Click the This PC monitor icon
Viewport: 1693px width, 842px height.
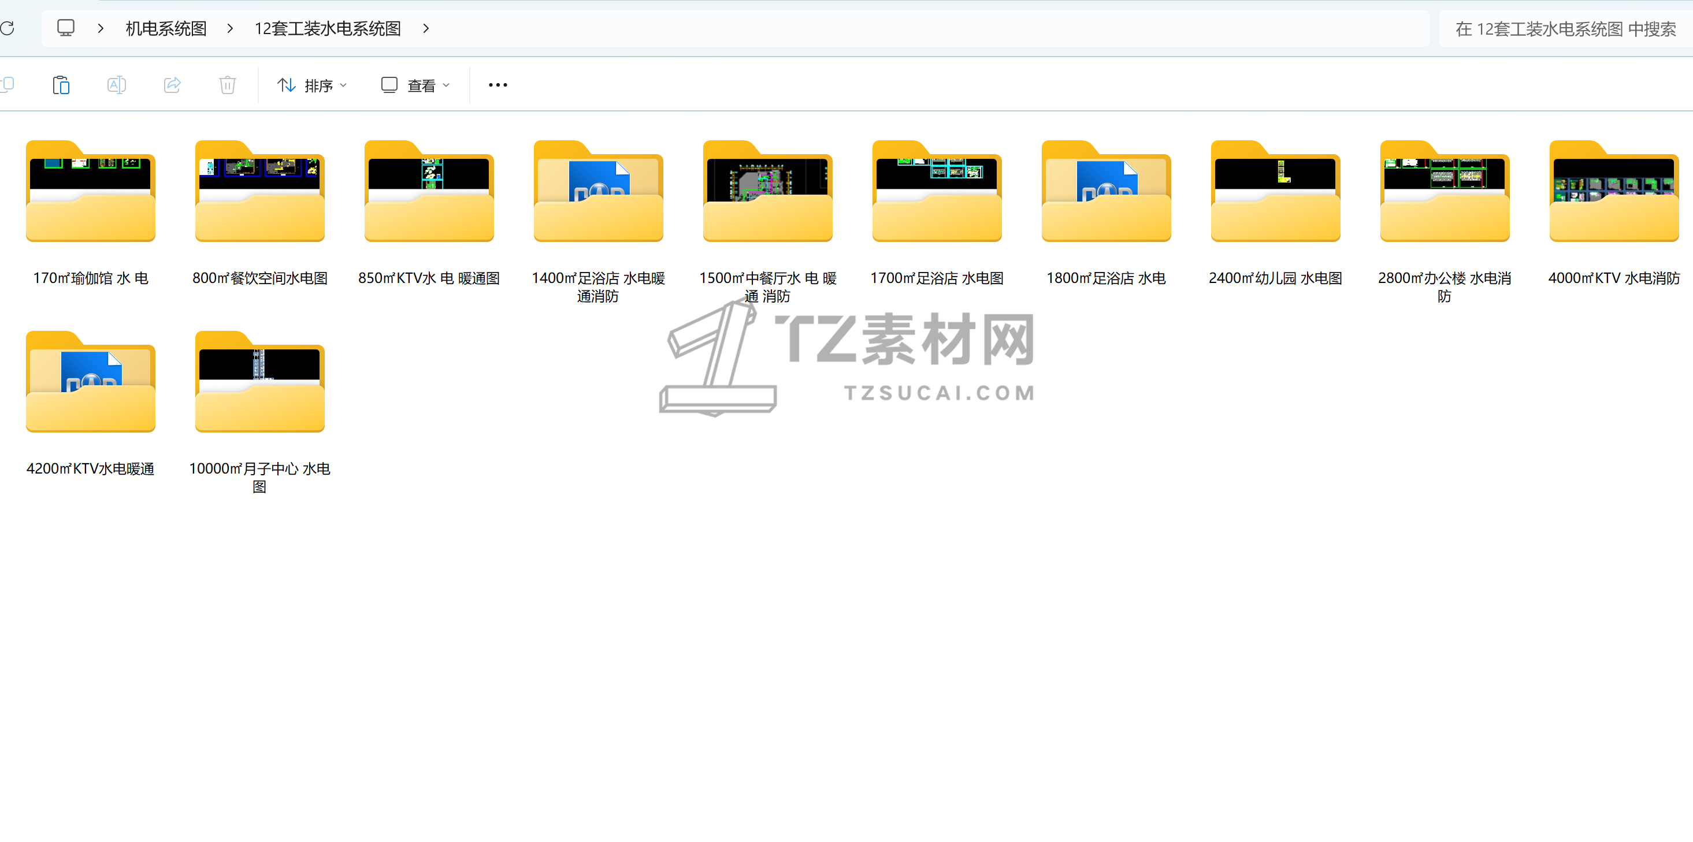(x=66, y=28)
